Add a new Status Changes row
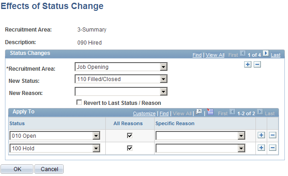This screenshot has width=288, height=176. [248, 64]
